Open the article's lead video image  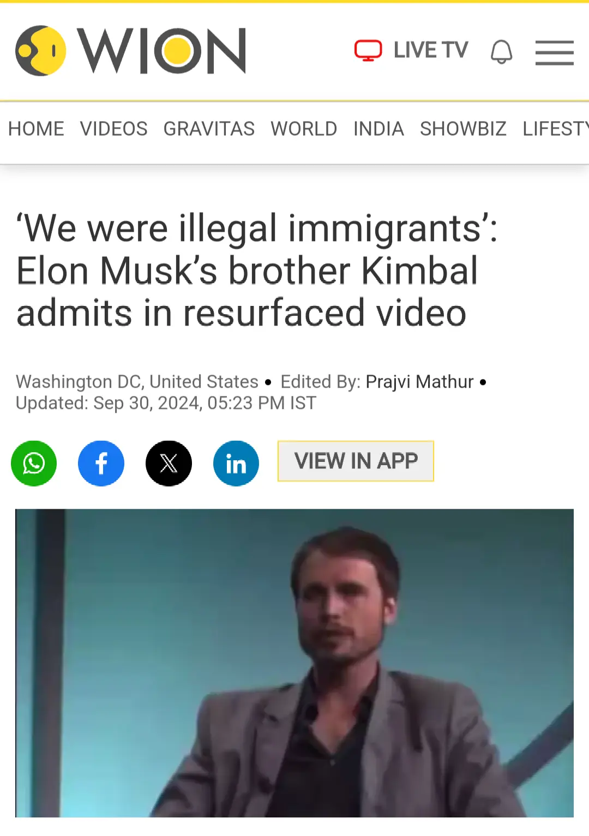[x=294, y=663]
